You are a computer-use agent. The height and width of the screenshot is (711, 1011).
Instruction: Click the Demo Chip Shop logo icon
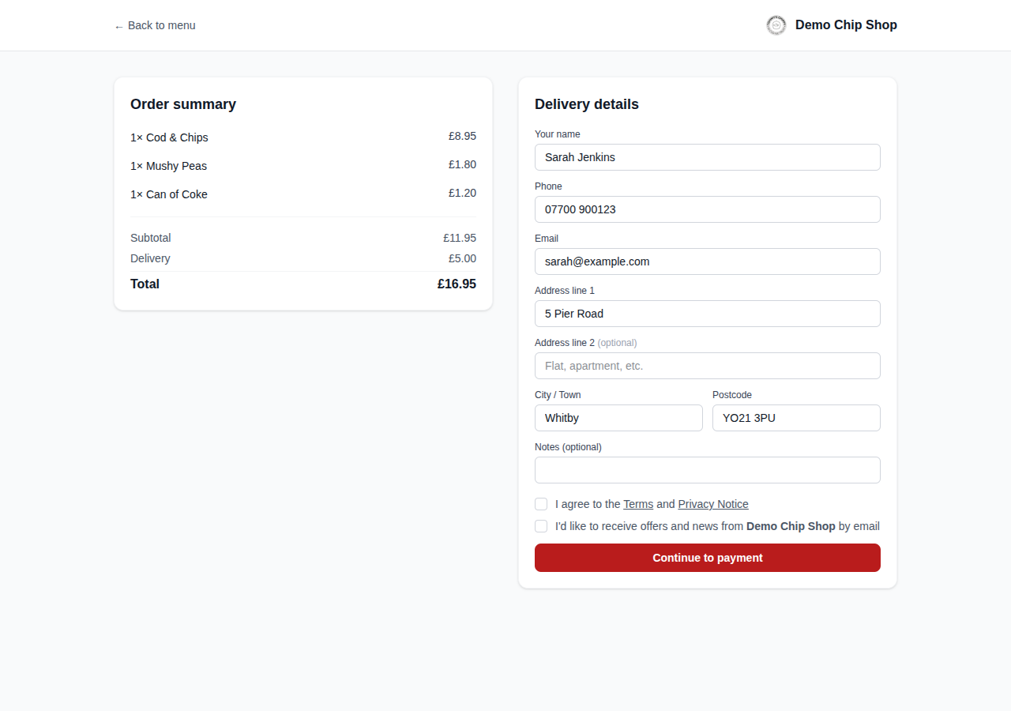[776, 25]
